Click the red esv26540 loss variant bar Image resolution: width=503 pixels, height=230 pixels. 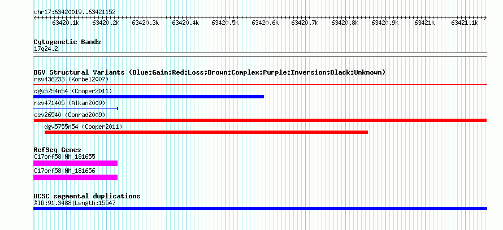[x=260, y=120]
